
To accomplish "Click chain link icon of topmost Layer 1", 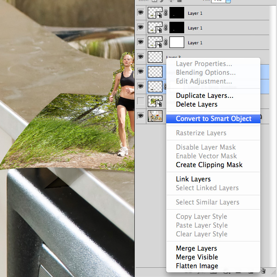I will pos(166,13).
